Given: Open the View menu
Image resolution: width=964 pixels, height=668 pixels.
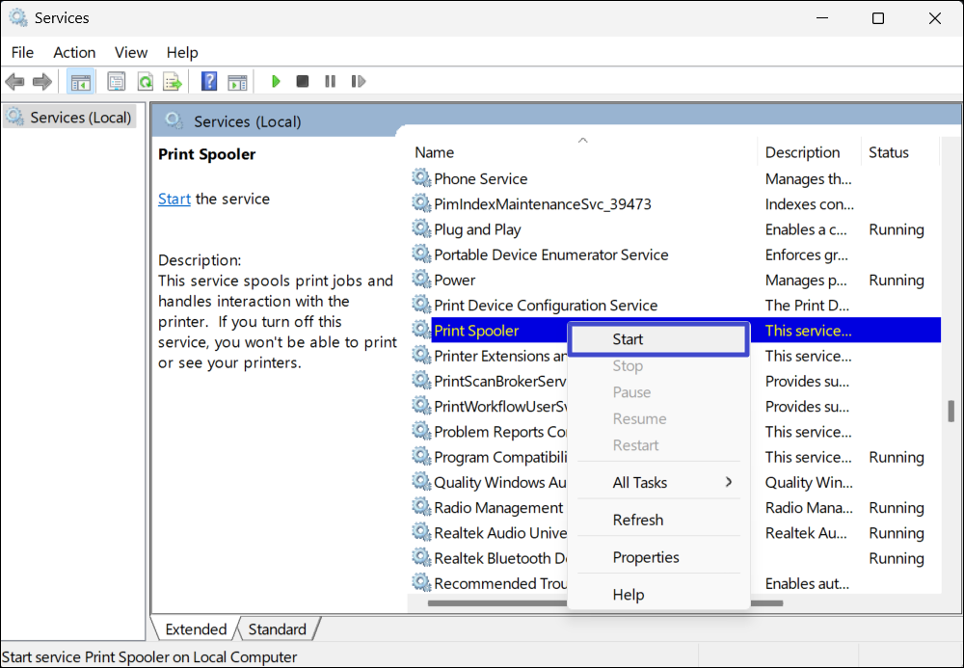Looking at the screenshot, I should click(x=131, y=52).
